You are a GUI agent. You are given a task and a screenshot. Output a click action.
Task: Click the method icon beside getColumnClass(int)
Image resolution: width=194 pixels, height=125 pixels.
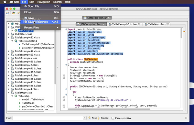[x=19, y=107]
